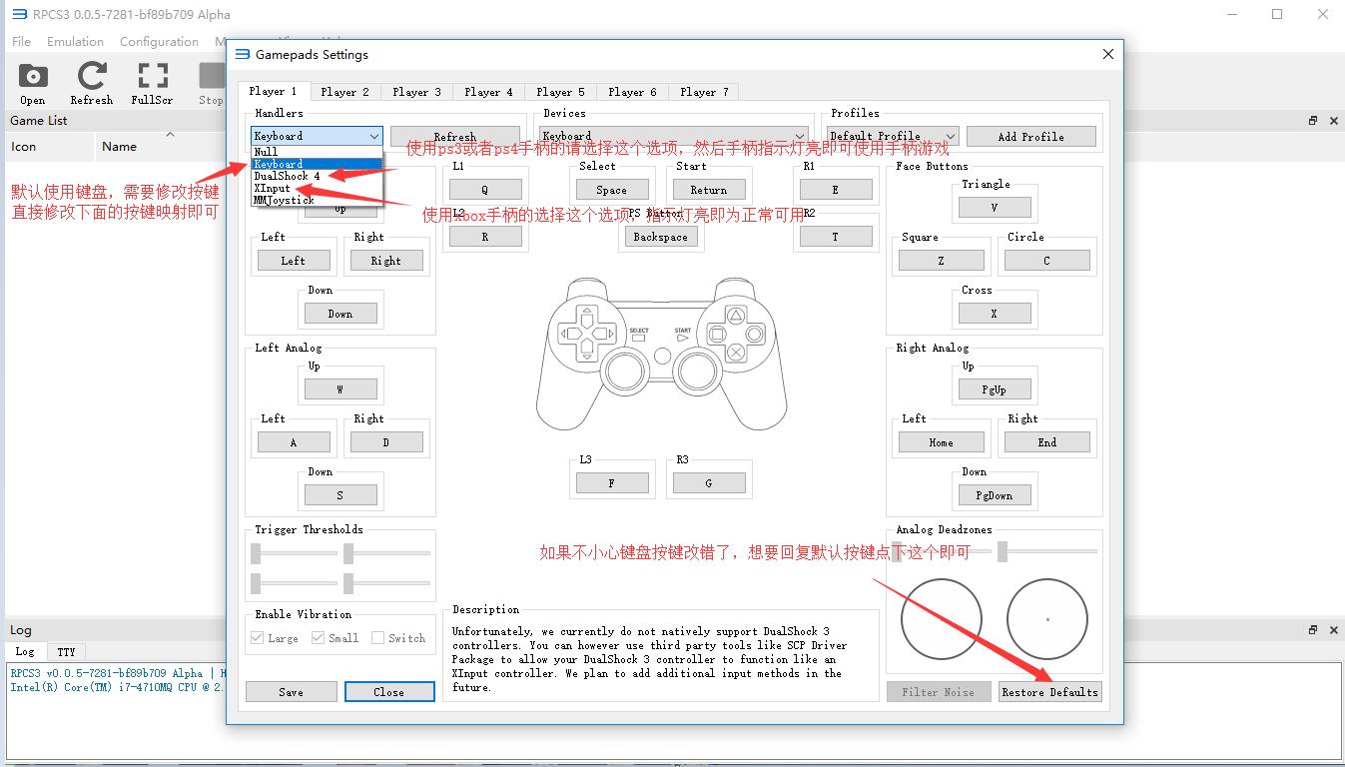Click the RPCS3 app icon in title bar

[18, 14]
